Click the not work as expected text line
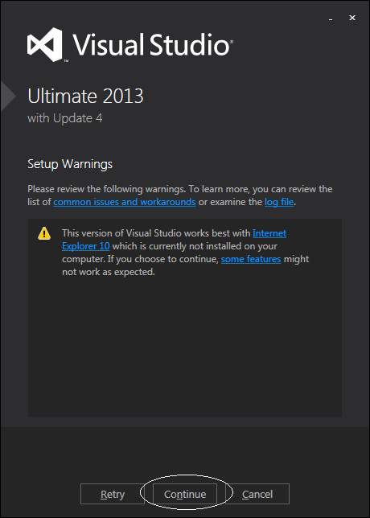This screenshot has height=518, width=370. 109,272
